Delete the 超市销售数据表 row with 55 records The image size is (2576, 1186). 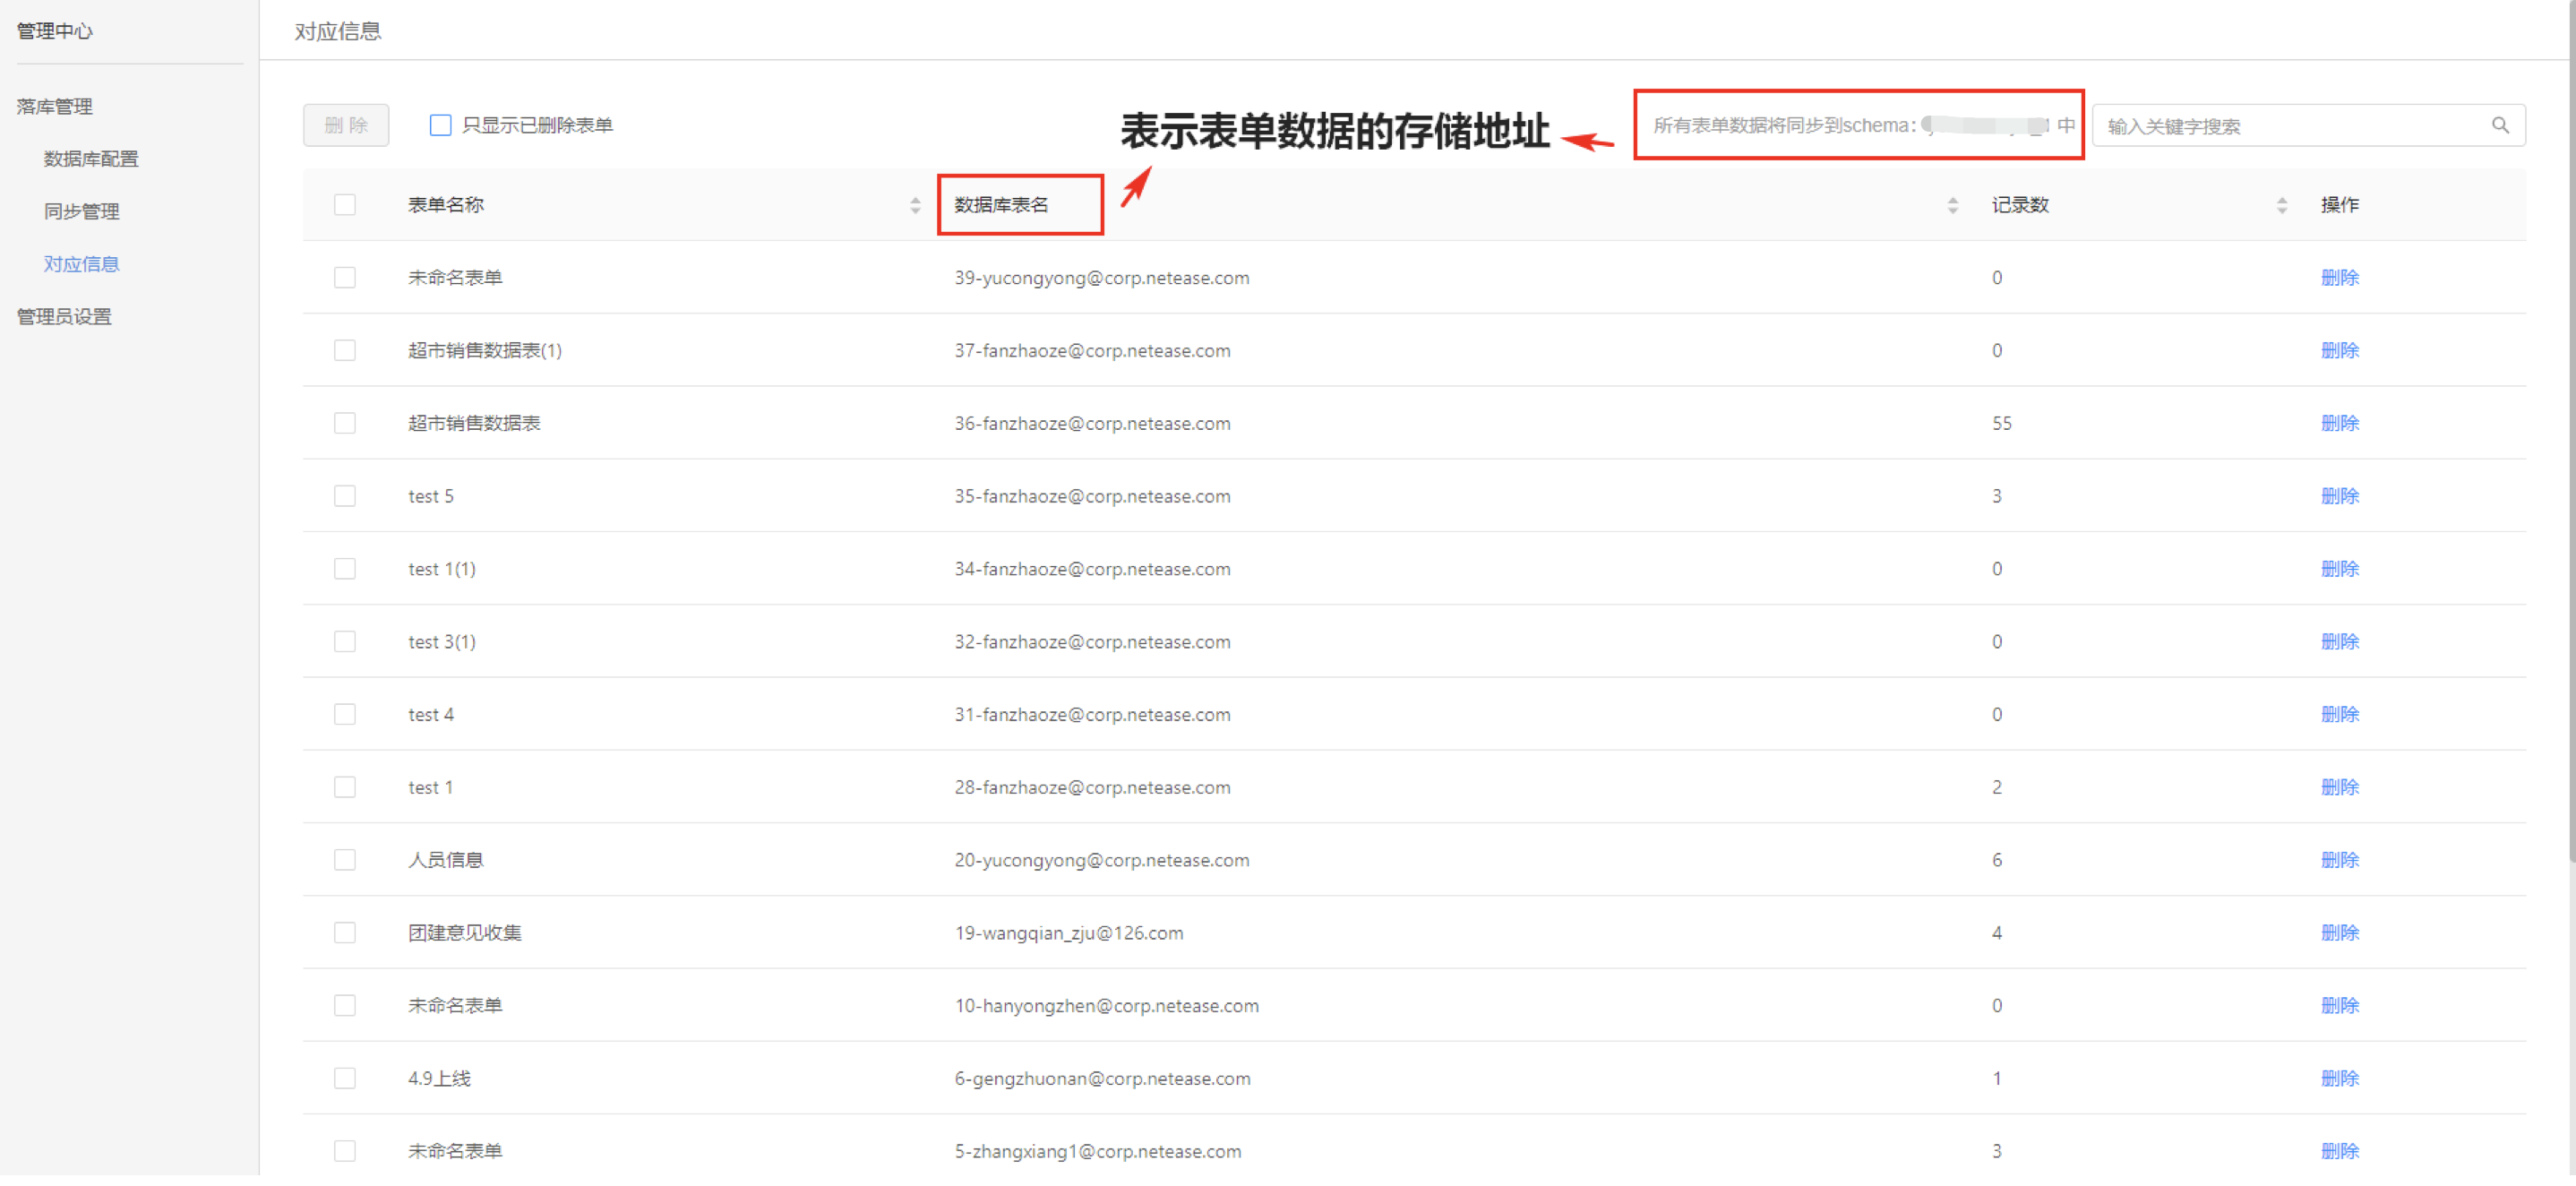[2339, 423]
